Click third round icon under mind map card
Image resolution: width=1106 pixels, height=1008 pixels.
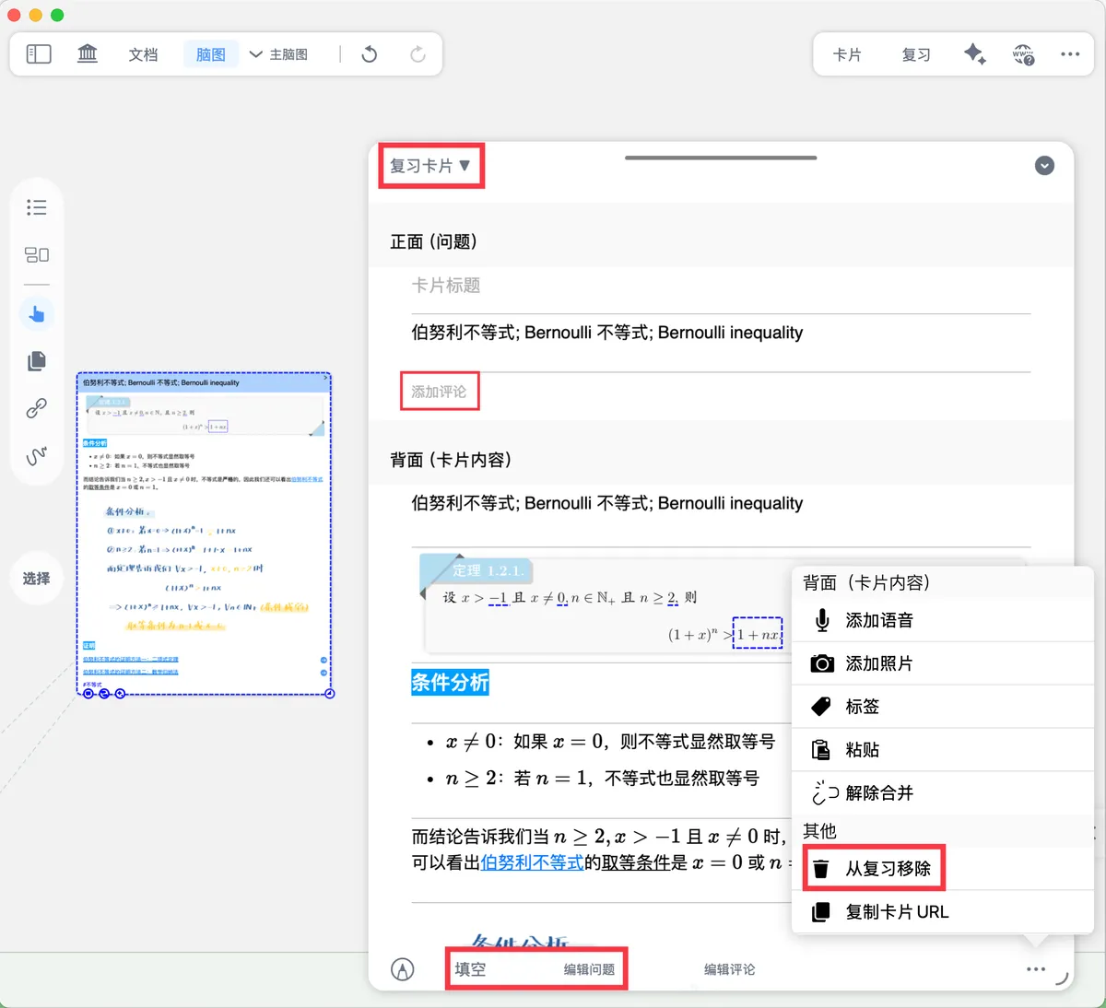click(x=120, y=694)
